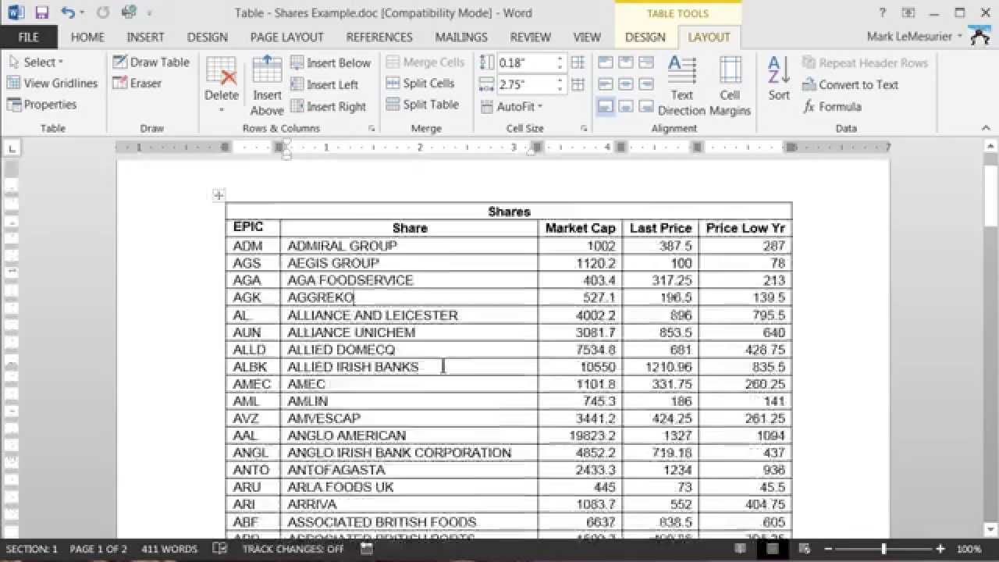This screenshot has height=562, width=999.
Task: Click the Sort A-Z button
Action: (x=779, y=78)
